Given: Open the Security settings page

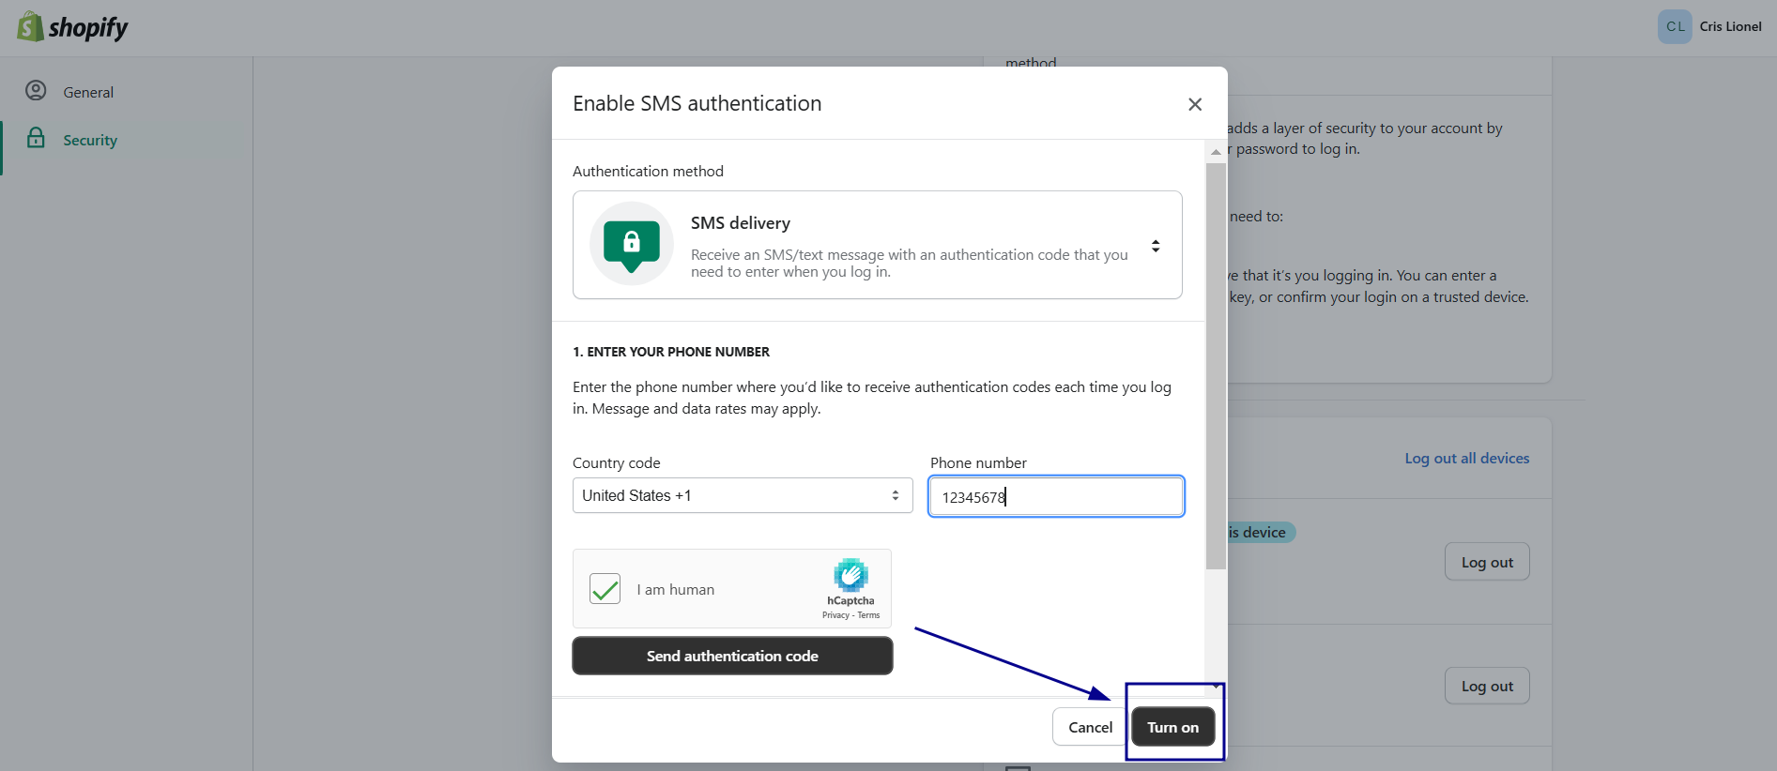Looking at the screenshot, I should (x=90, y=140).
